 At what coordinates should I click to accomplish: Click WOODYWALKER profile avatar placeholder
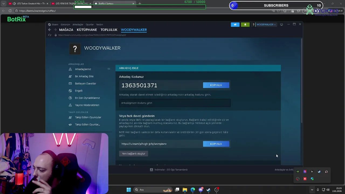(x=75, y=49)
